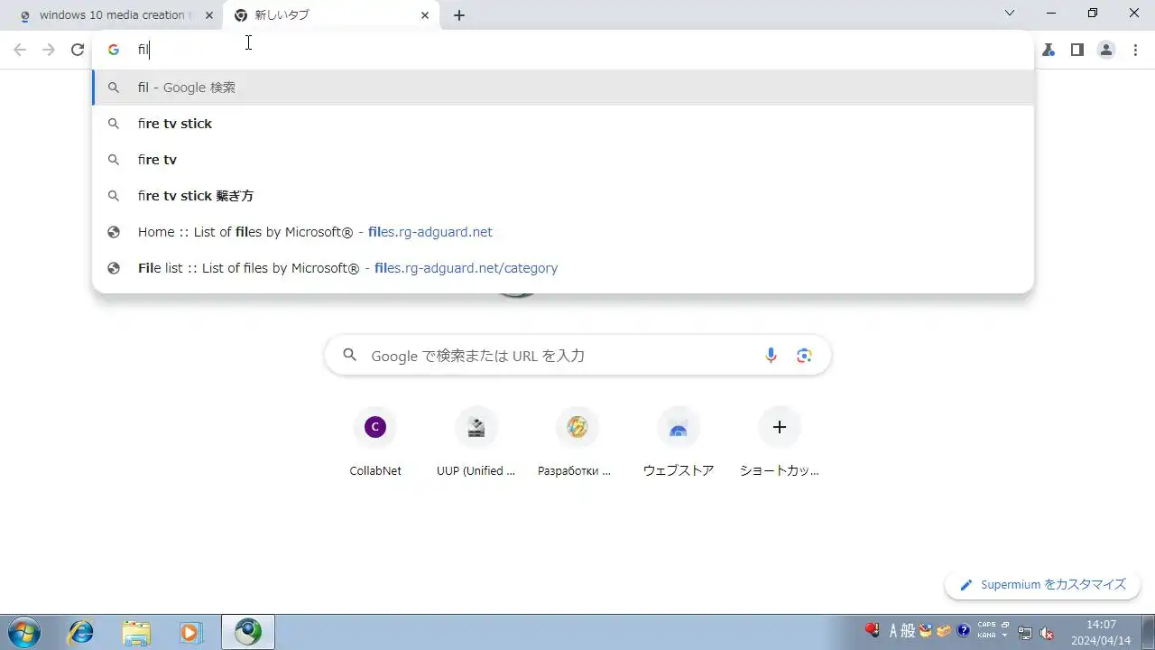Pick the "fire tv stick" suggestion
This screenshot has width=1155, height=650.
pos(563,124)
